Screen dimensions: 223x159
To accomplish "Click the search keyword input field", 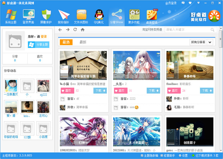I will coord(188,30).
